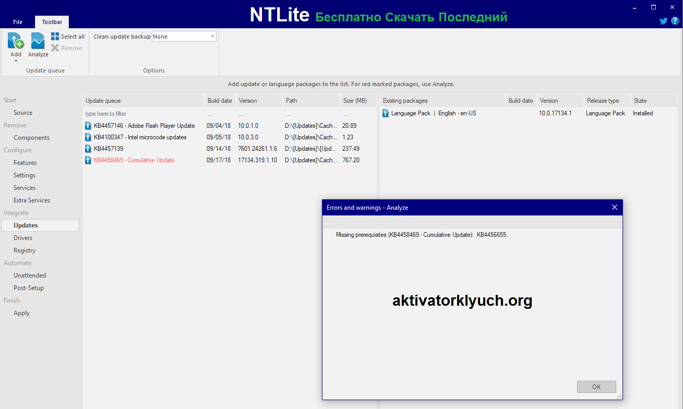The width and height of the screenshot is (683, 409).
Task: Click the Add update icon
Action: tap(16, 41)
